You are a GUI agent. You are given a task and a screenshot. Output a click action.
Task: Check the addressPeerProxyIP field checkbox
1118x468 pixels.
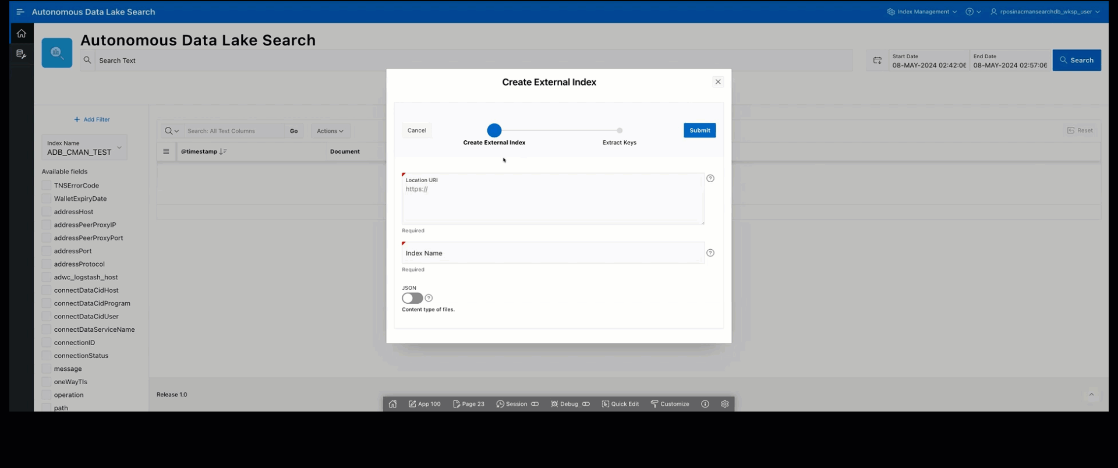point(47,225)
